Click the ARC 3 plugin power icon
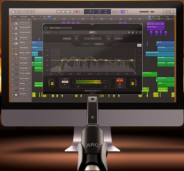184x171 pixels. 46,28
